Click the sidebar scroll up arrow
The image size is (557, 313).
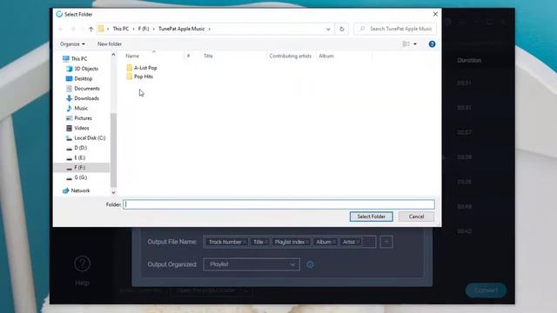click(113, 55)
